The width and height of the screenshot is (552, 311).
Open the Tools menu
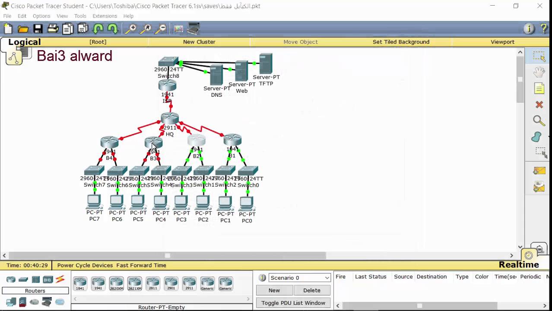tap(80, 16)
